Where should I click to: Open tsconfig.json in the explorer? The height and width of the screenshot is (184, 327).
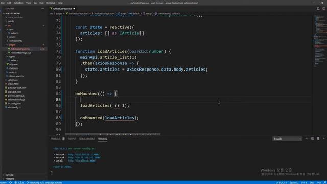pyautogui.click(x=14, y=103)
